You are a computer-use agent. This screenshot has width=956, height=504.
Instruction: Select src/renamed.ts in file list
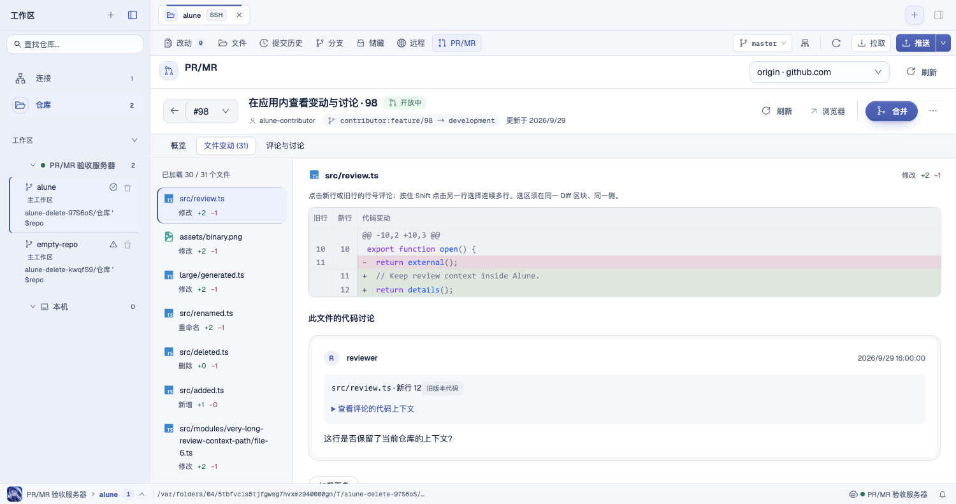[221, 320]
